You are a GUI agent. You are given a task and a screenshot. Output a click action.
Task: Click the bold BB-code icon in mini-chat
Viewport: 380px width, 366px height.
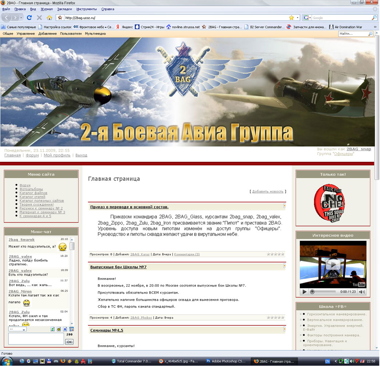tap(65, 329)
